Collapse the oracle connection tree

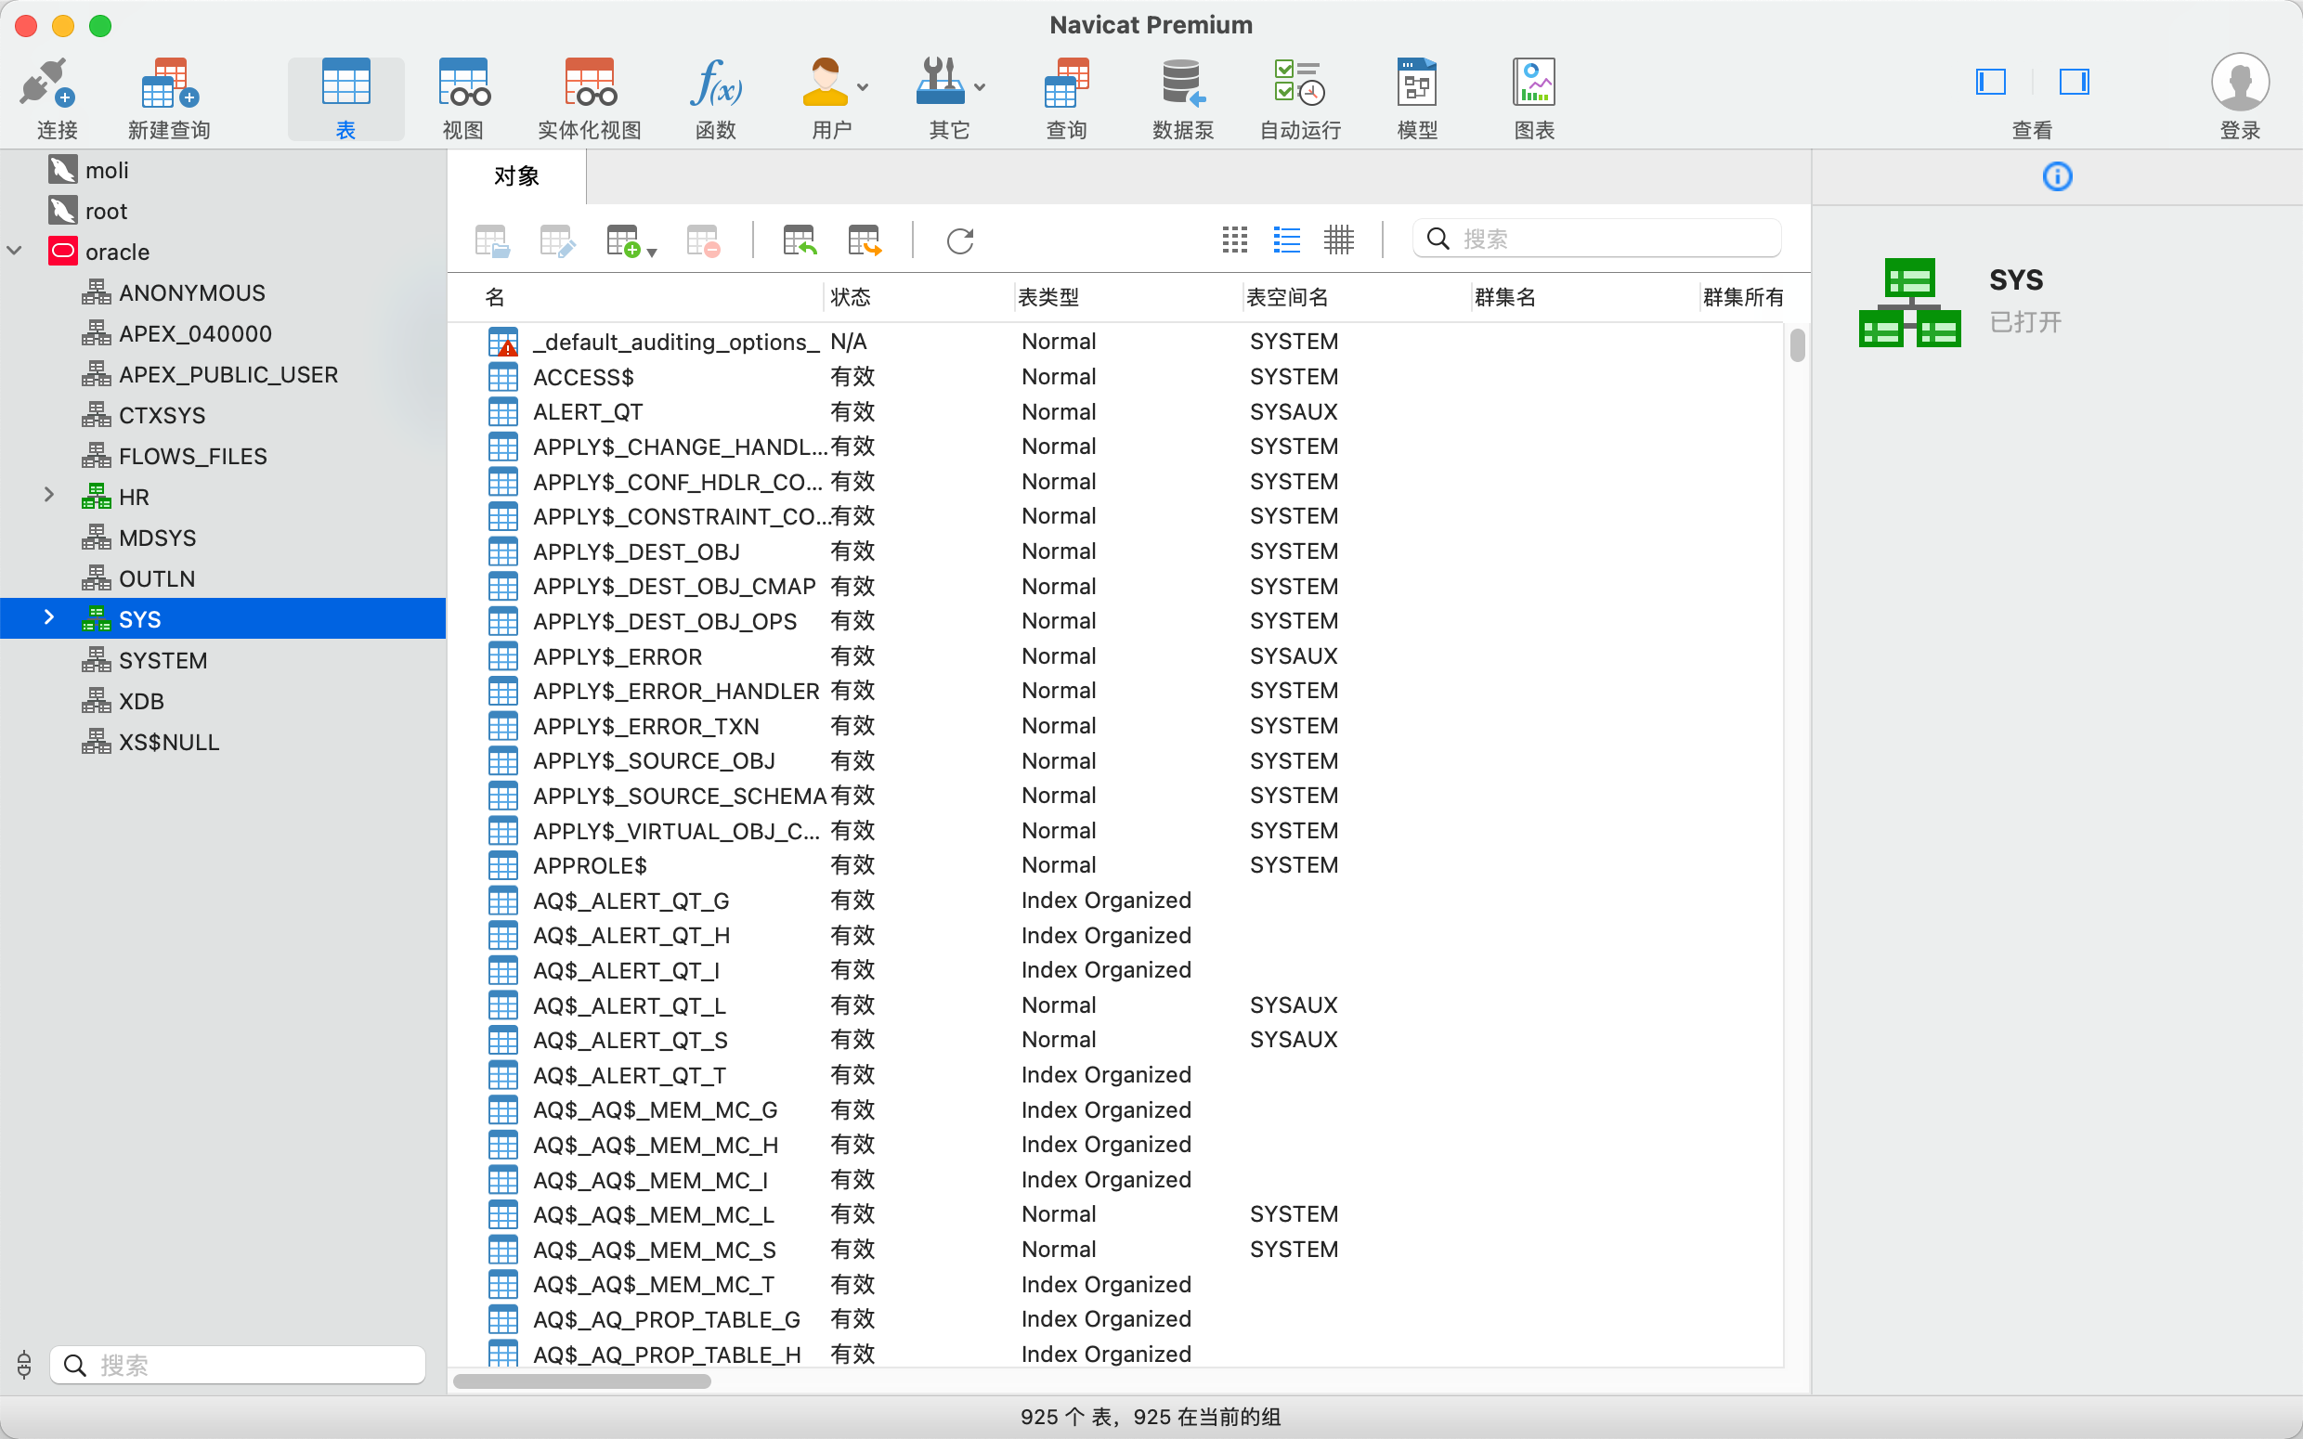(x=15, y=252)
